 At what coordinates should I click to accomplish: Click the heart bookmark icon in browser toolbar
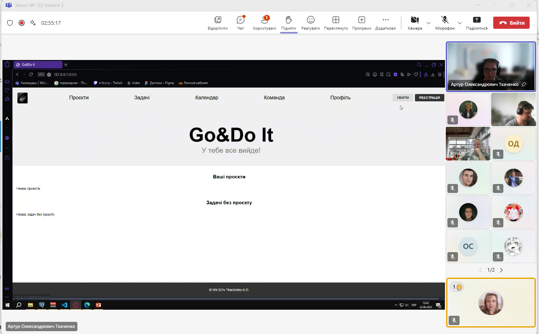[416, 75]
